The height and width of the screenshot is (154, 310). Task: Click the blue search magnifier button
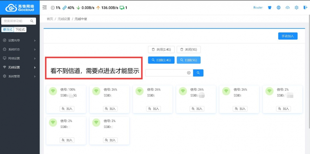(x=198, y=73)
